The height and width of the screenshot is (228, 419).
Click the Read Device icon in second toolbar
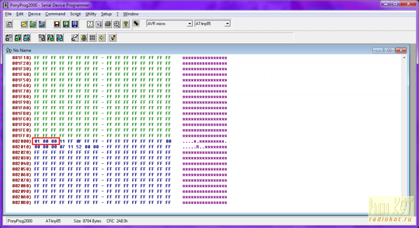point(9,38)
